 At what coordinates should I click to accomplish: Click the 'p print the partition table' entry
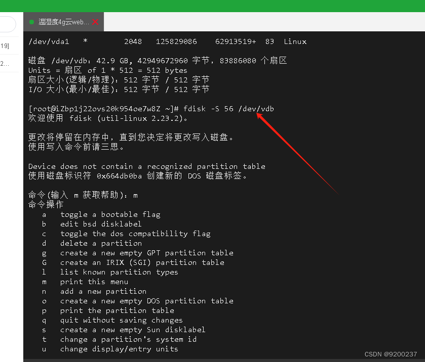point(108,310)
